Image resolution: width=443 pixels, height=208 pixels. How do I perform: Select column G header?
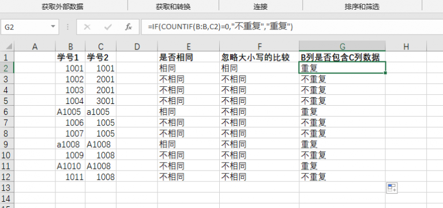pyautogui.click(x=342, y=47)
